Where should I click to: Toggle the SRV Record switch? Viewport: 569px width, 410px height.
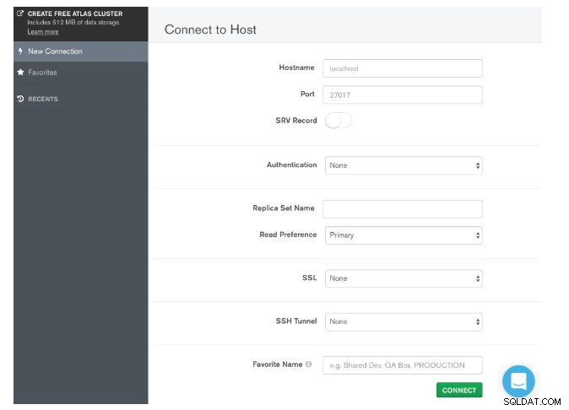tap(339, 121)
